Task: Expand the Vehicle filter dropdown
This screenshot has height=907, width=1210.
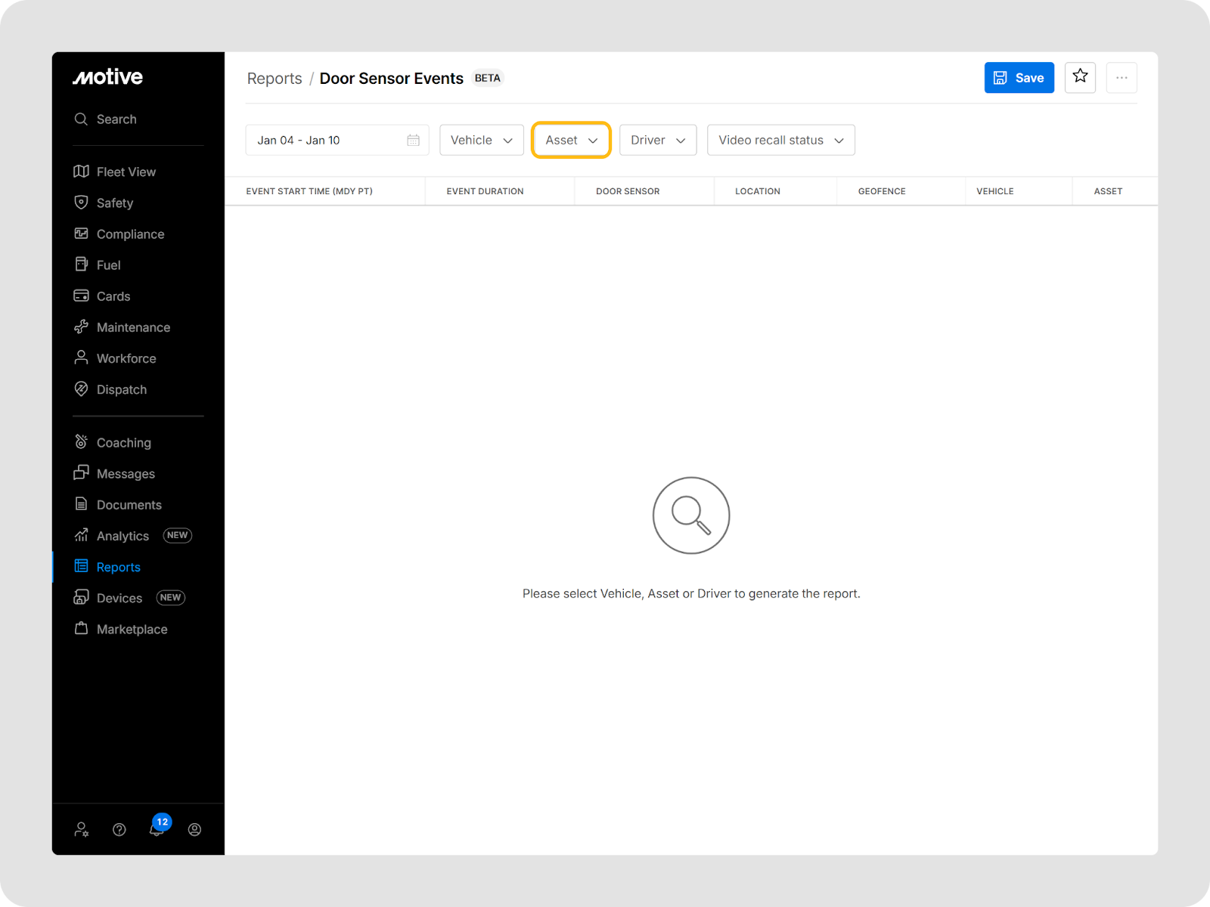Action: click(481, 140)
